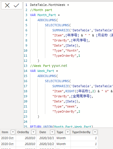The image size is (113, 149).
Task: Open the TypeOrderBy column filter dropdown
Action: point(95,132)
